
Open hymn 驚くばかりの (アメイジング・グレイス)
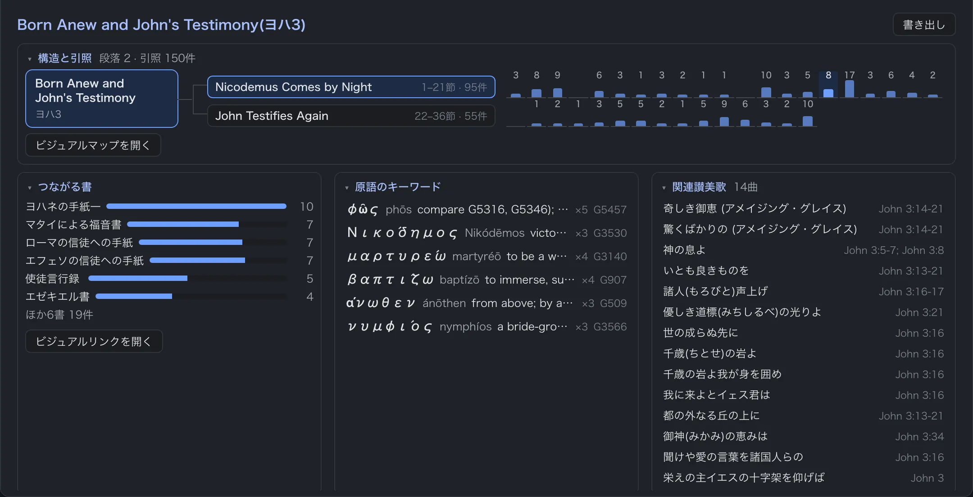pos(803,229)
